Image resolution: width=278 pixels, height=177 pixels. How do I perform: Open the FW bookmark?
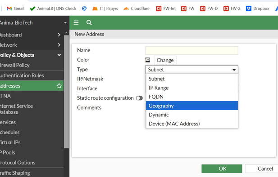pyautogui.click(x=187, y=8)
